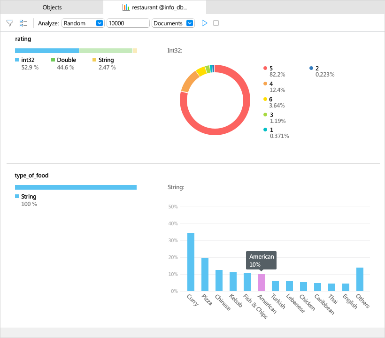Click the Curry axis label
385x338 pixels.
click(192, 300)
